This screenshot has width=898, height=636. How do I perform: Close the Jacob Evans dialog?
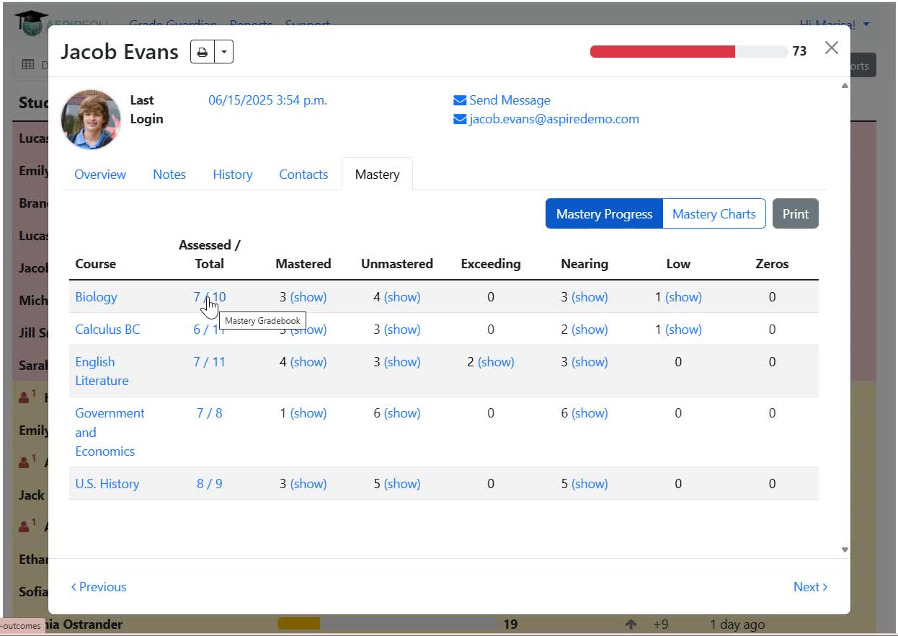(832, 48)
